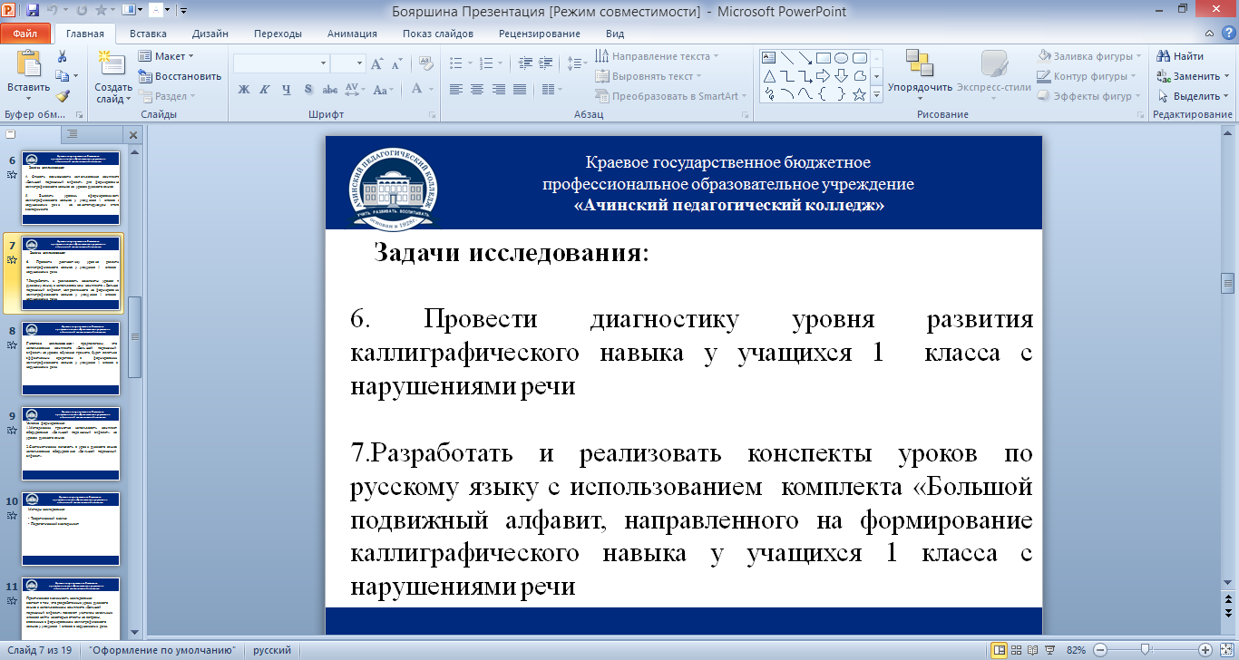This screenshot has height=660, width=1239.
Task: Open the Файл tab
Action: click(x=25, y=34)
